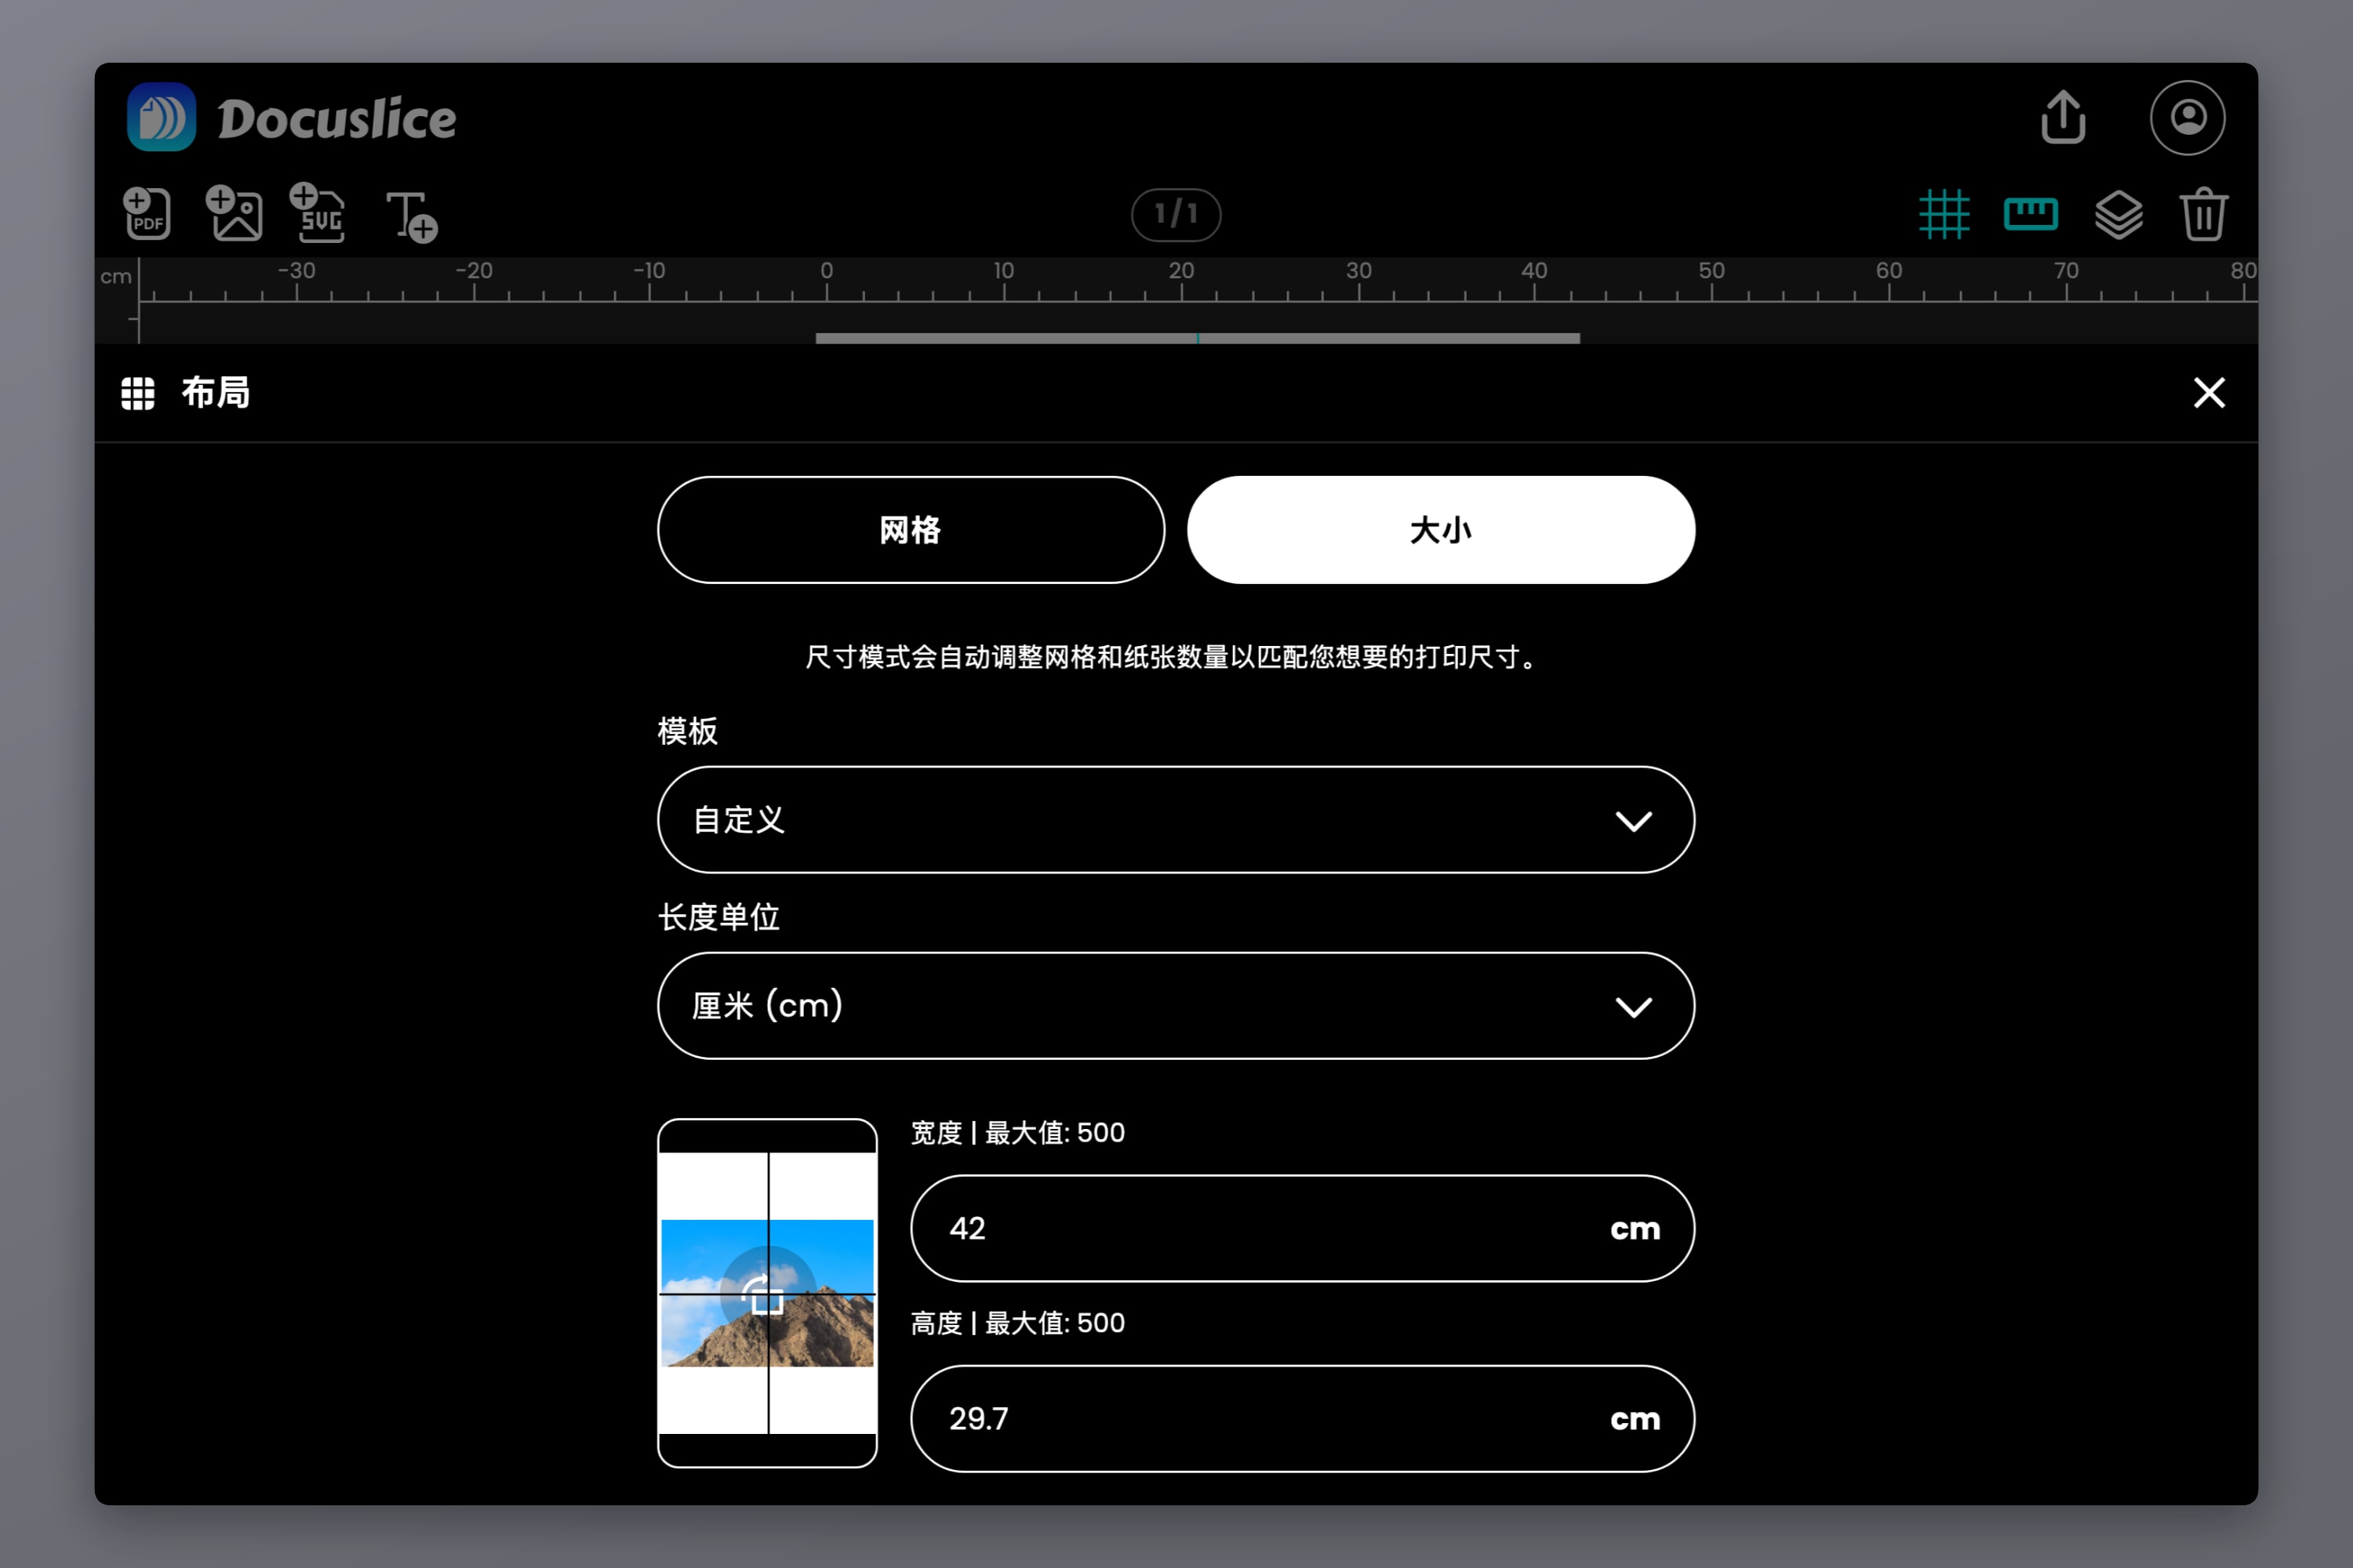Close the 布局 layout panel

(x=2209, y=393)
